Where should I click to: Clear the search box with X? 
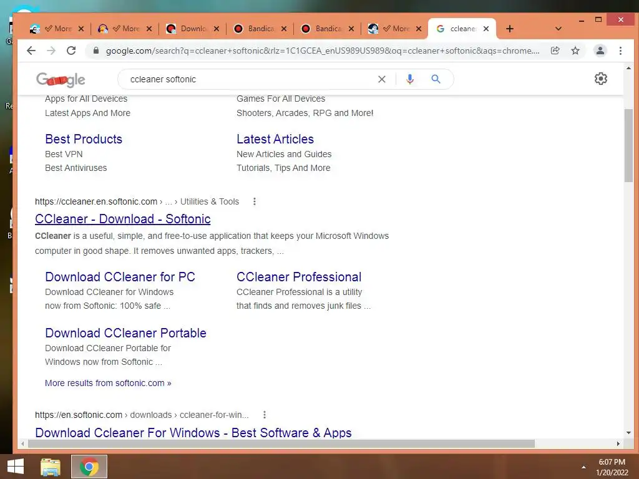(381, 79)
